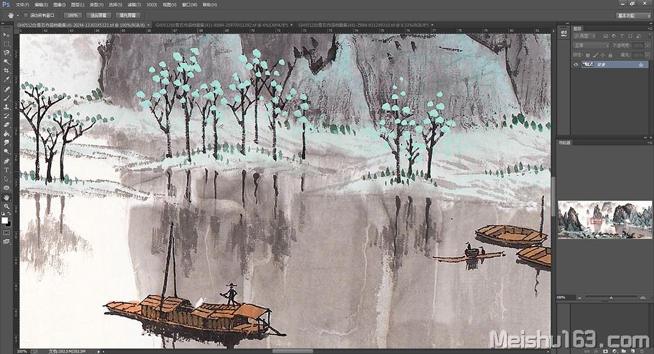
Task: Select the Path Selection tool
Action: 6,179
